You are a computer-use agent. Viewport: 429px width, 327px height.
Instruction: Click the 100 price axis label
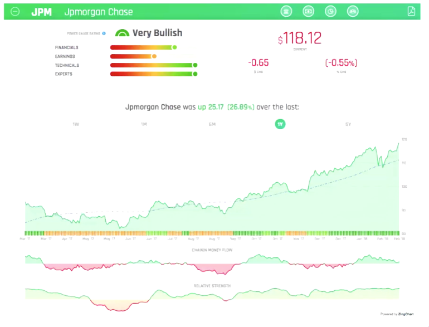pos(404,187)
